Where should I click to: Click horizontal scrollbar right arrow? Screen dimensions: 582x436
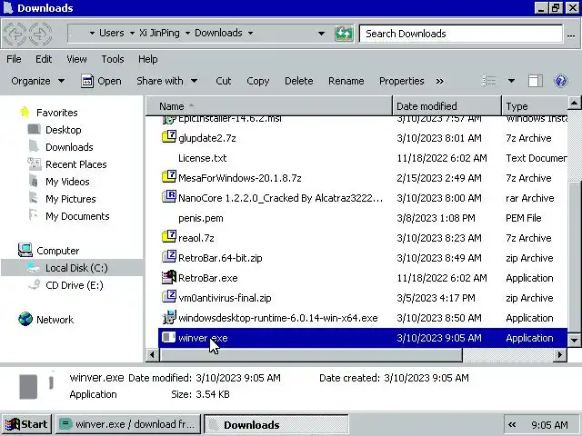click(x=560, y=355)
